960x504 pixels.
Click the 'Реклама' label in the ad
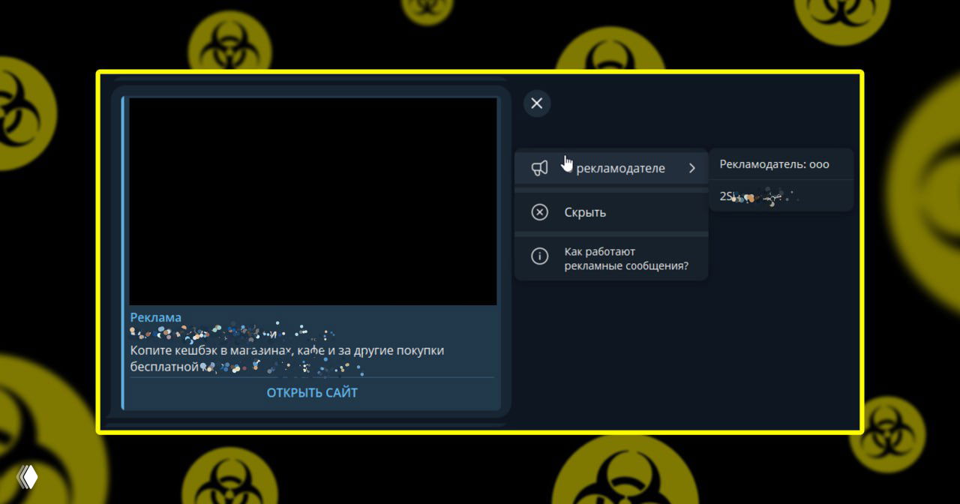(x=155, y=317)
